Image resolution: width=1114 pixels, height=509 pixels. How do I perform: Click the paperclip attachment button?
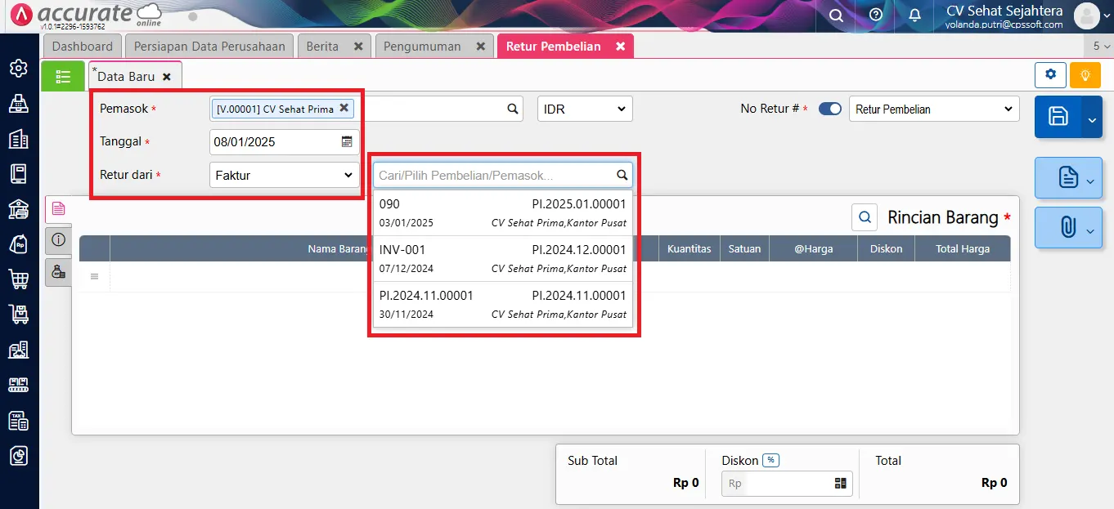coord(1068,227)
